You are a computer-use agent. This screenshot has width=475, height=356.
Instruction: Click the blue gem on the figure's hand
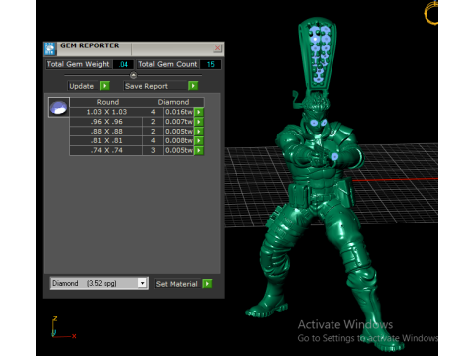(334, 157)
